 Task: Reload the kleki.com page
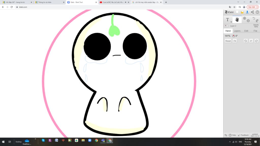12,7
